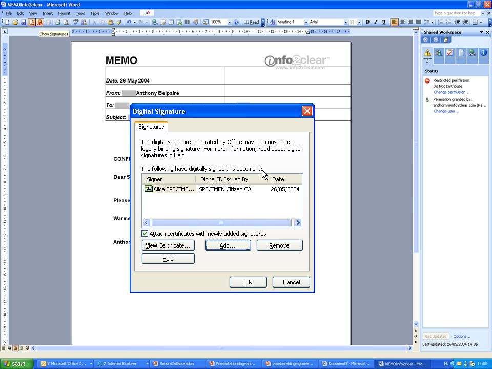Toggle Align Right paragraph alignment
The image size is (492, 369).
click(x=411, y=22)
